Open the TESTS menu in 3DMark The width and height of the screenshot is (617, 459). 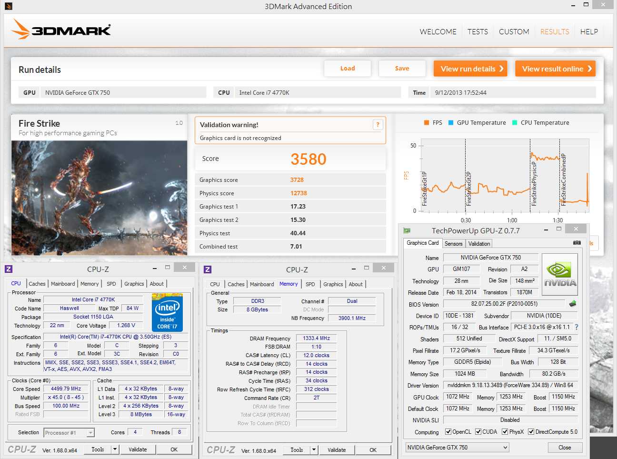click(478, 32)
